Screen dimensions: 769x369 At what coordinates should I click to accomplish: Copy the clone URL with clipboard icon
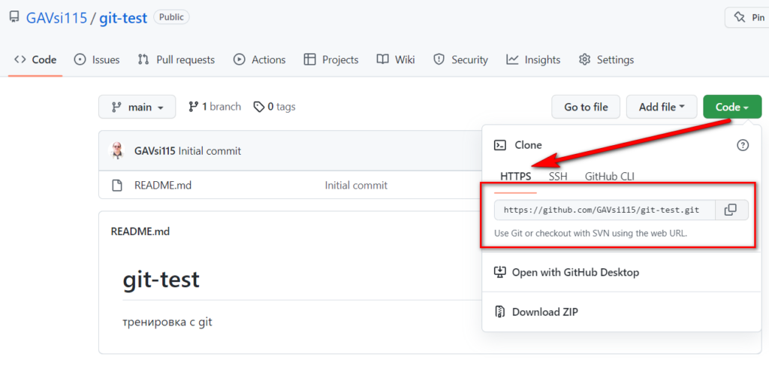[x=731, y=210]
